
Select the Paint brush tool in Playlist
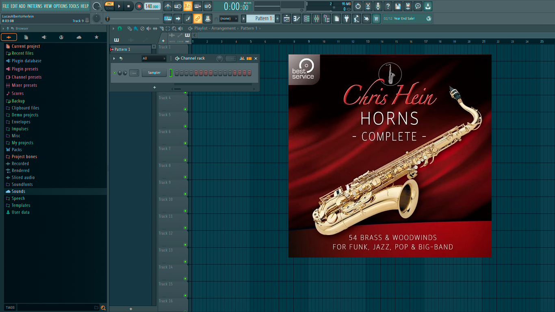click(x=135, y=28)
